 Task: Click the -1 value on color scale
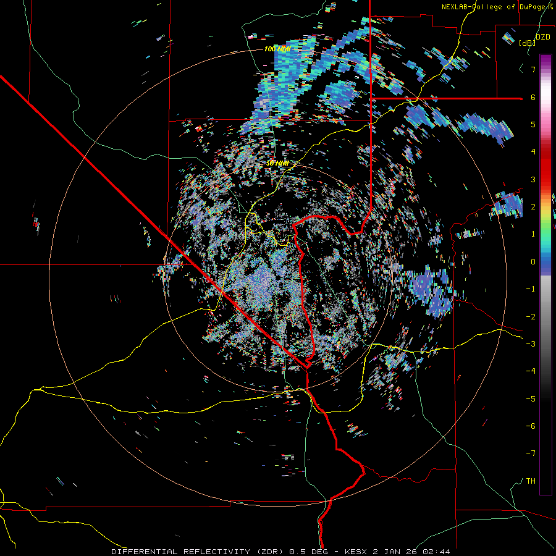[531, 289]
